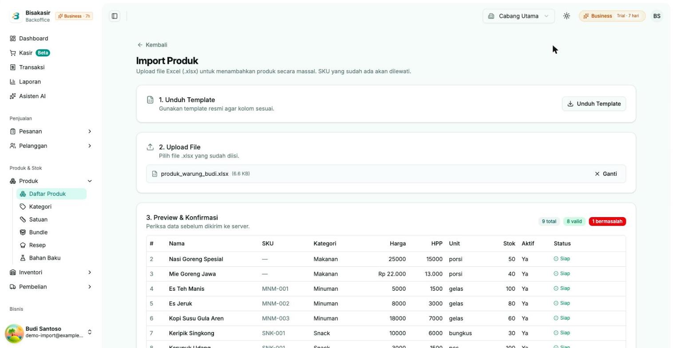Click the produk_warung_budi.xlsx file icon

coord(154,174)
